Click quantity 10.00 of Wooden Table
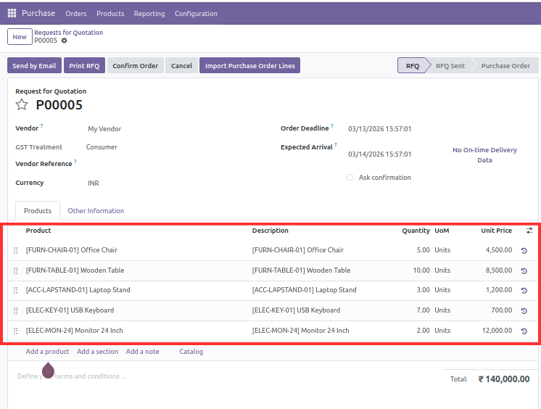The image size is (541, 409). (421, 270)
